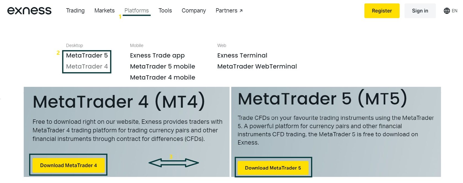
Task: Click the Sign in button
Action: tap(420, 11)
